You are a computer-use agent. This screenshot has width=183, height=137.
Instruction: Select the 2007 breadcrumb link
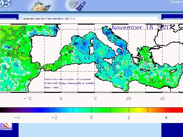(x=67, y=19)
